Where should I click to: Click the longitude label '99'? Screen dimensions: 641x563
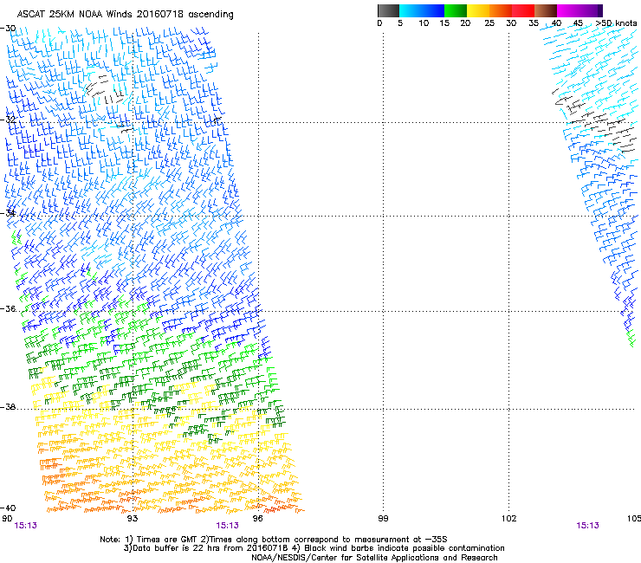pos(383,519)
